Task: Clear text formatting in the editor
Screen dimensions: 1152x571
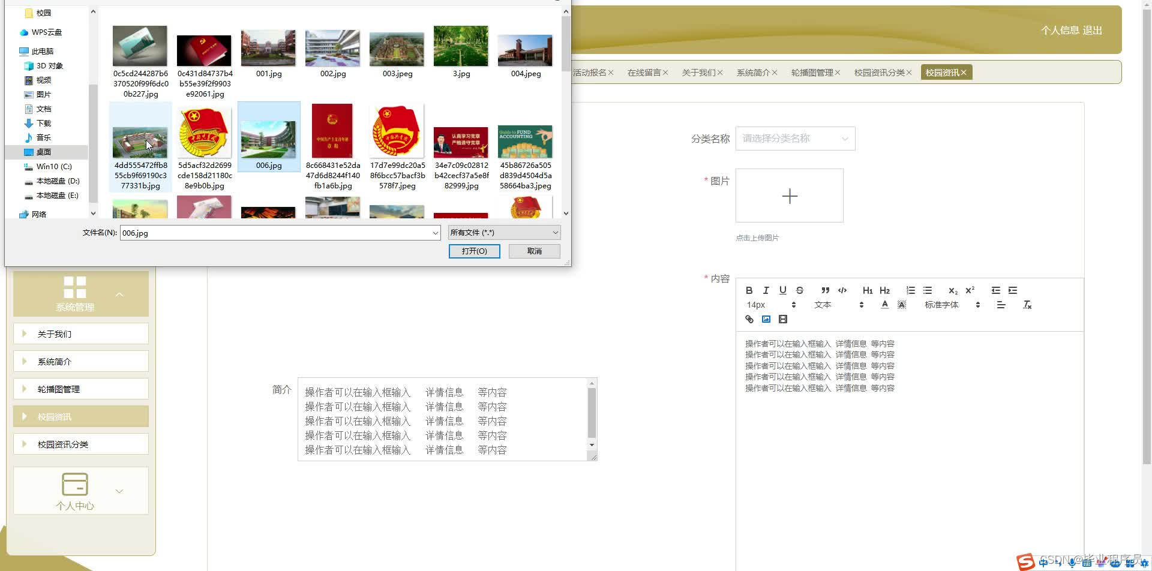Action: click(x=1027, y=305)
